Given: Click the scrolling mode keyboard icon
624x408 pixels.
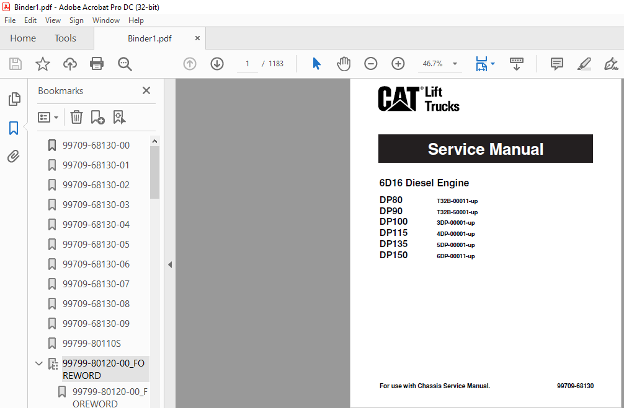Looking at the screenshot, I should [x=517, y=64].
